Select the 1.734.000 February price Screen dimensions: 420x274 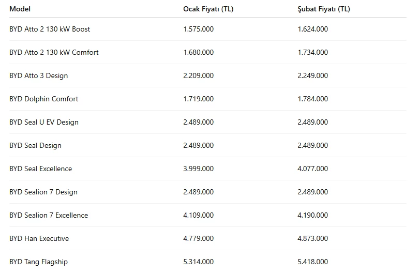[312, 52]
